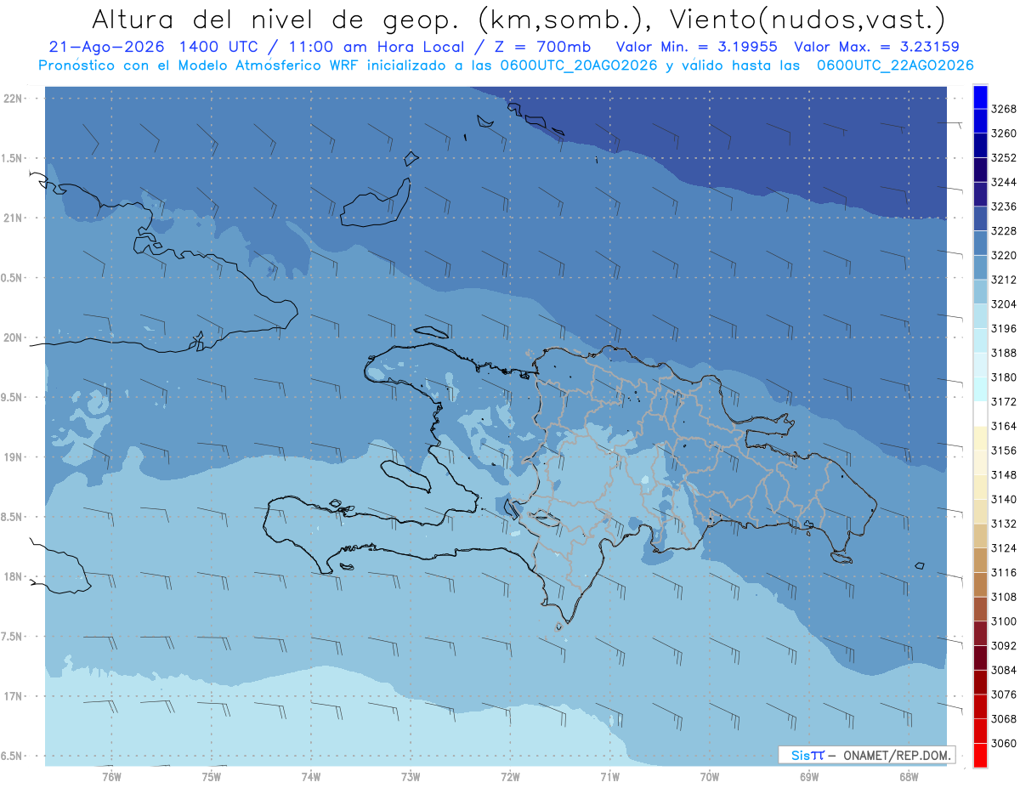This screenshot has height=788, width=1020.
Task: Click the color bar segment between 3132 and 3124
Action: 980,536
